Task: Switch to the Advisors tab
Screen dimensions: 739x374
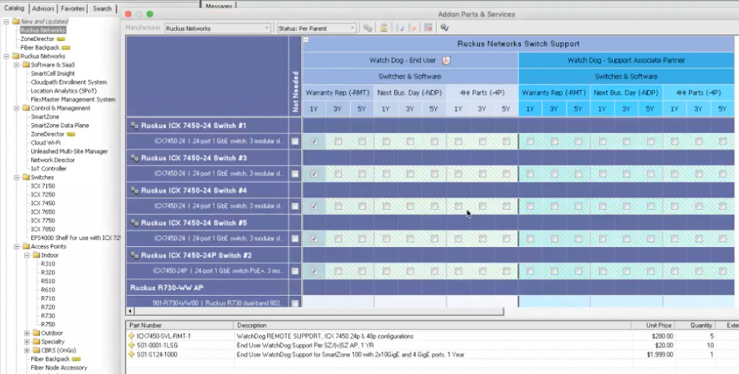Action: click(43, 9)
